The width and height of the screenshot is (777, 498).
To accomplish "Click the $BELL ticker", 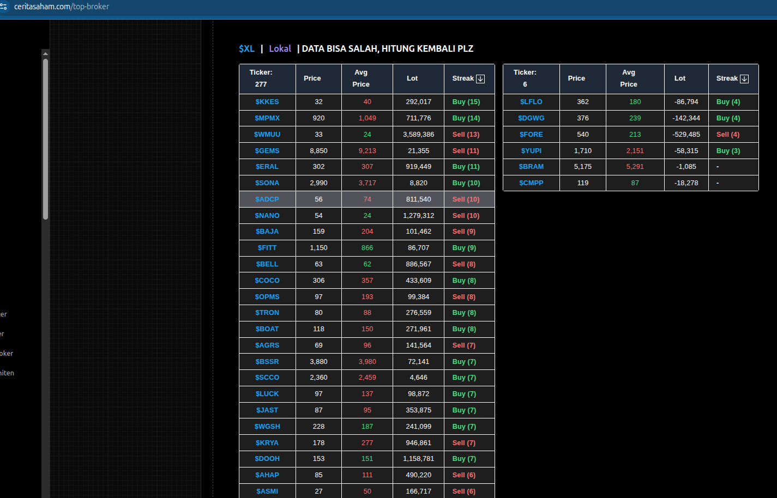I will (267, 264).
